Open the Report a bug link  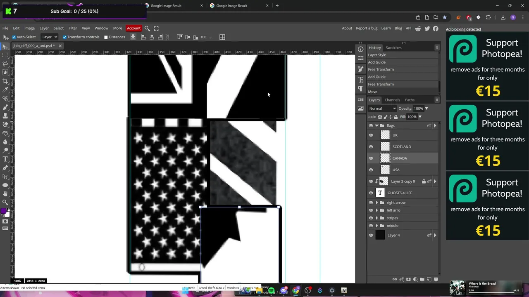(367, 28)
